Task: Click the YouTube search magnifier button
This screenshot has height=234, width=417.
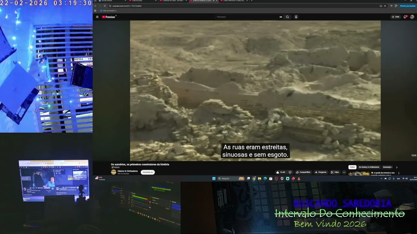Action: coord(287,17)
